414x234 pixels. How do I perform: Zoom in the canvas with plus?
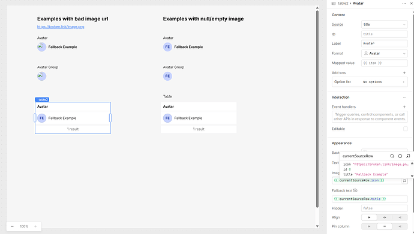35,226
